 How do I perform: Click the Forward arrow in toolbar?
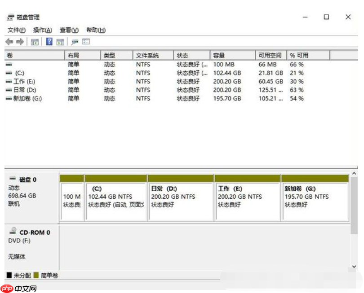click(x=20, y=42)
